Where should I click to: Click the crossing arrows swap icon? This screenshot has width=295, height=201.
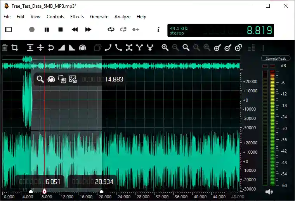coord(129,48)
